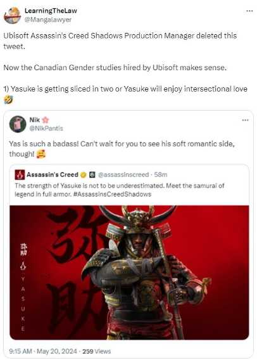
Task: Open the @Mangalawyer handle link
Action: tap(48, 20)
